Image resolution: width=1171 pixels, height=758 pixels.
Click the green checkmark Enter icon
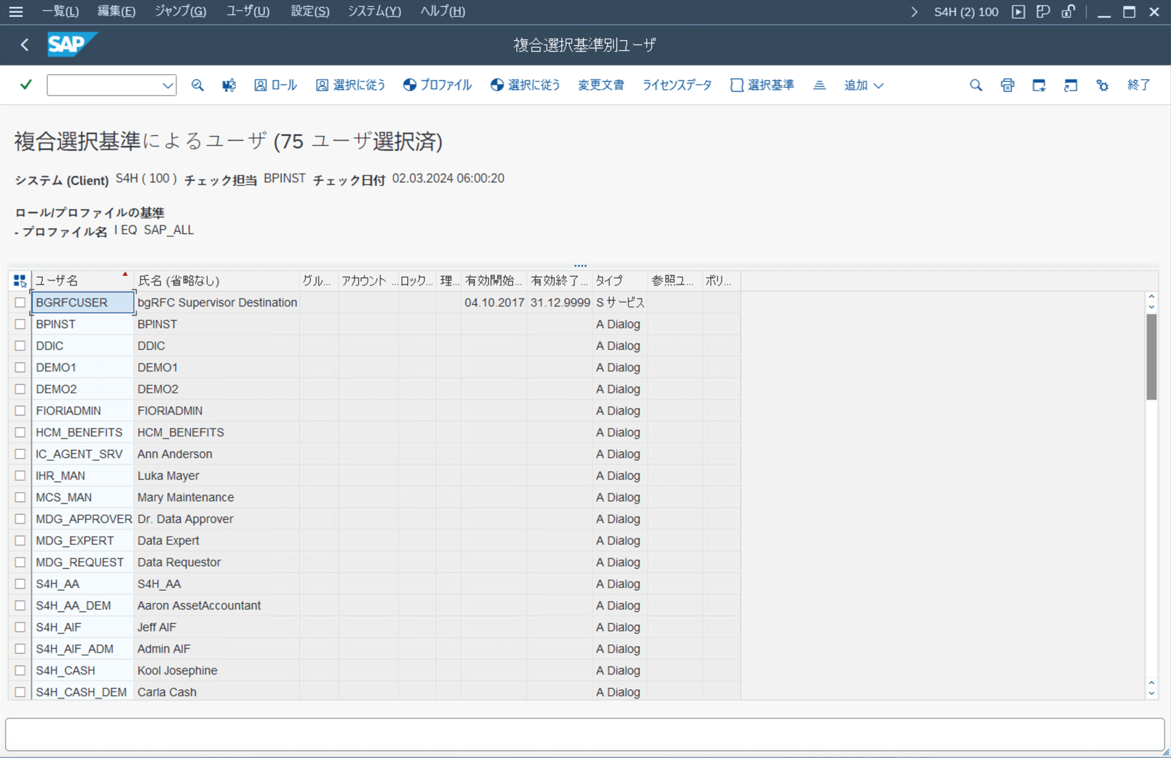24,85
